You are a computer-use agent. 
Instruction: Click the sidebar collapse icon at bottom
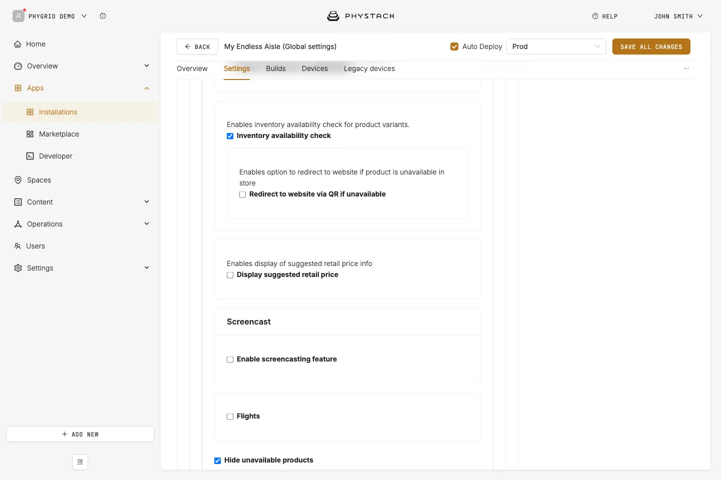[80, 462]
